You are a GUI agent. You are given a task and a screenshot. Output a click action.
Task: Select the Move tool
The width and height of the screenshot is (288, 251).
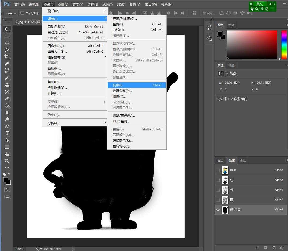(7, 29)
